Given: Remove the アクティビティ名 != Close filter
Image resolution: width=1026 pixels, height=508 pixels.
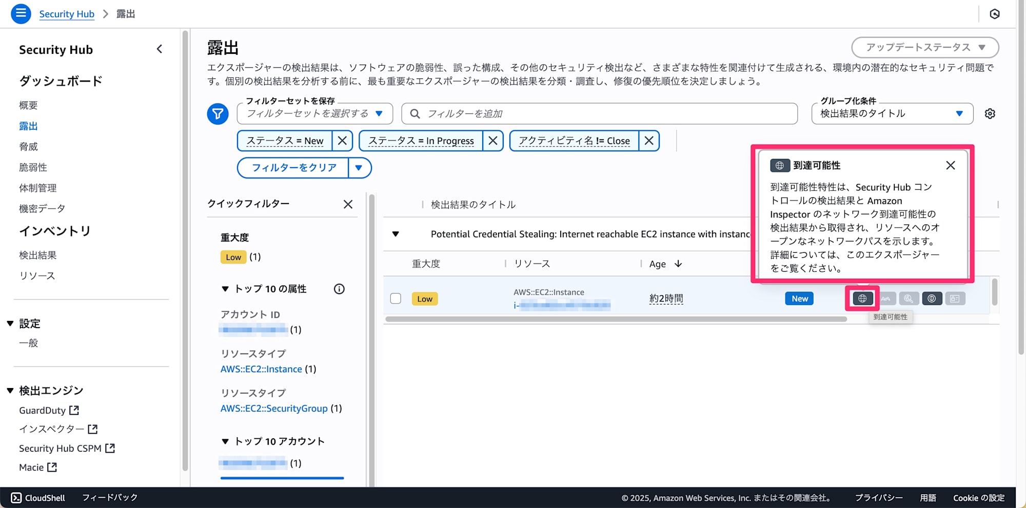Looking at the screenshot, I should click(x=649, y=140).
